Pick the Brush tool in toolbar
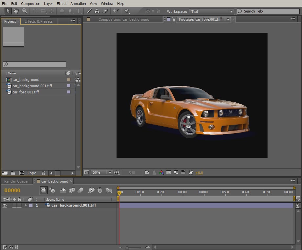 click(x=89, y=11)
